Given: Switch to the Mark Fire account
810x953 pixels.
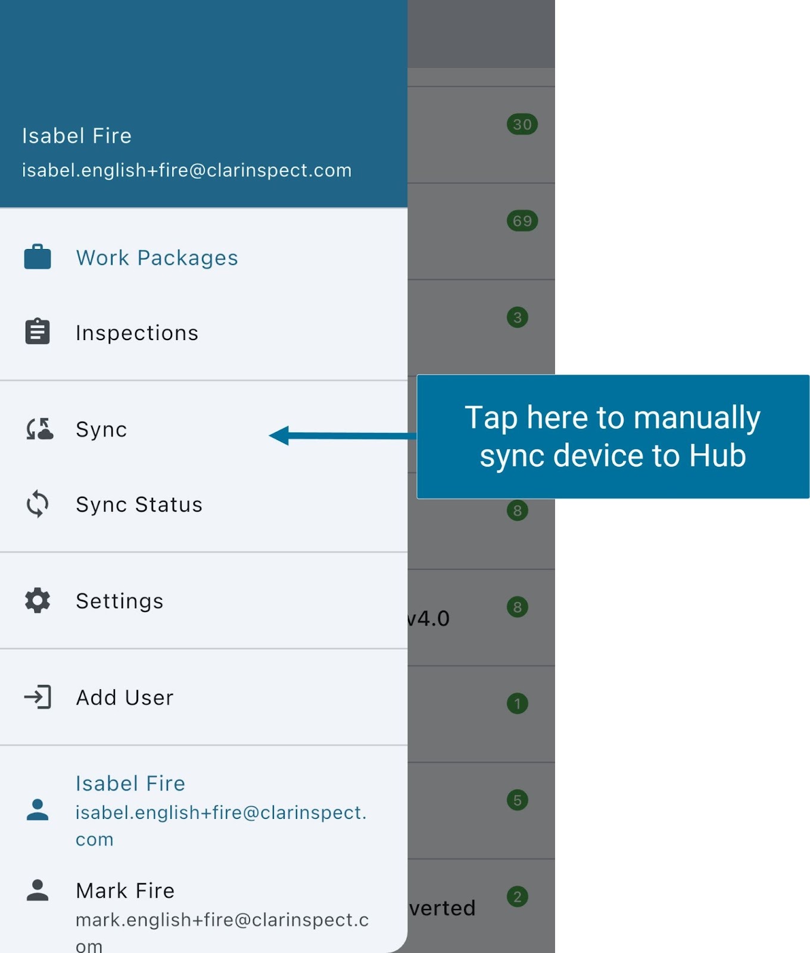Looking at the screenshot, I should click(125, 891).
